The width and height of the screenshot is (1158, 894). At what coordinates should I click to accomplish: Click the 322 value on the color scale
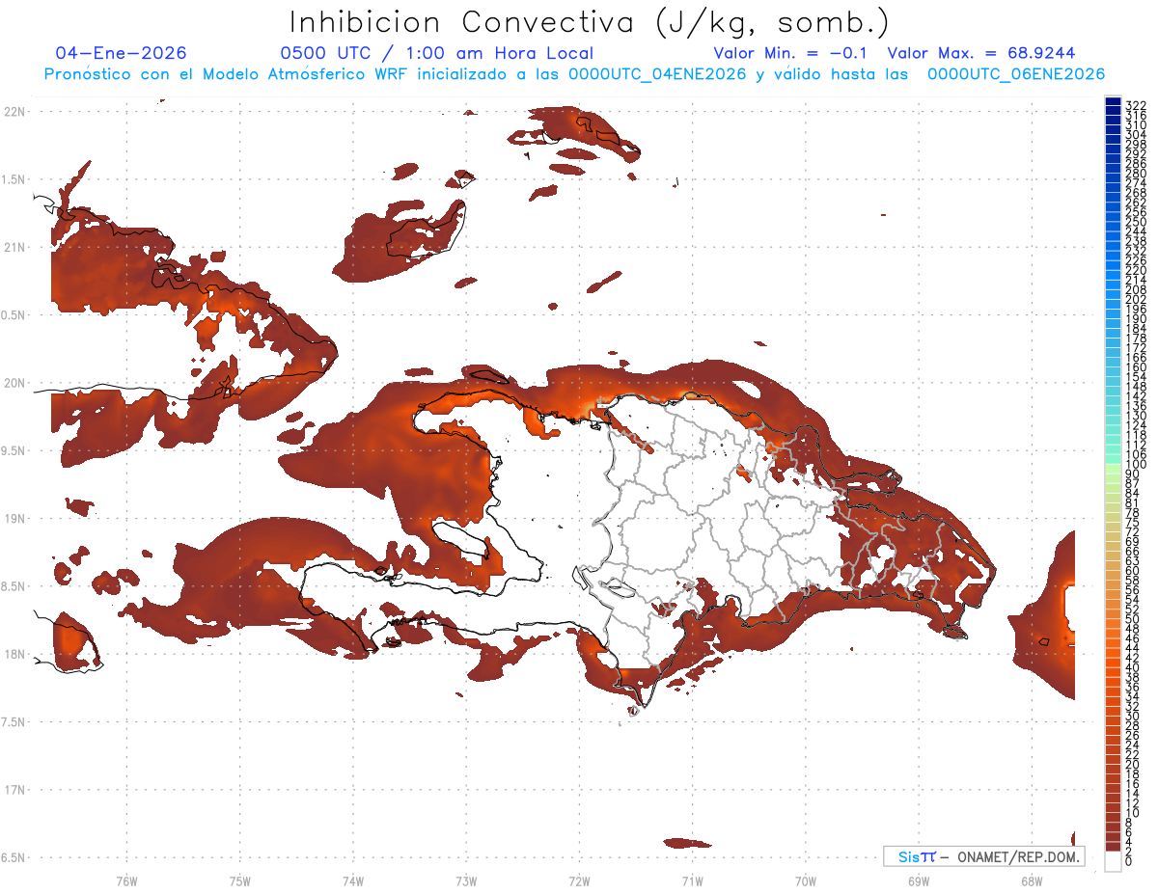pyautogui.click(x=1135, y=104)
